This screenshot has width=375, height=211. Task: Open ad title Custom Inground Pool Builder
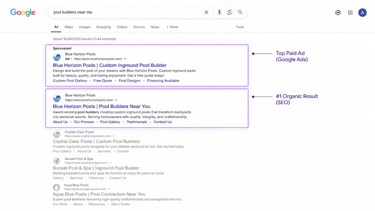tap(110, 65)
